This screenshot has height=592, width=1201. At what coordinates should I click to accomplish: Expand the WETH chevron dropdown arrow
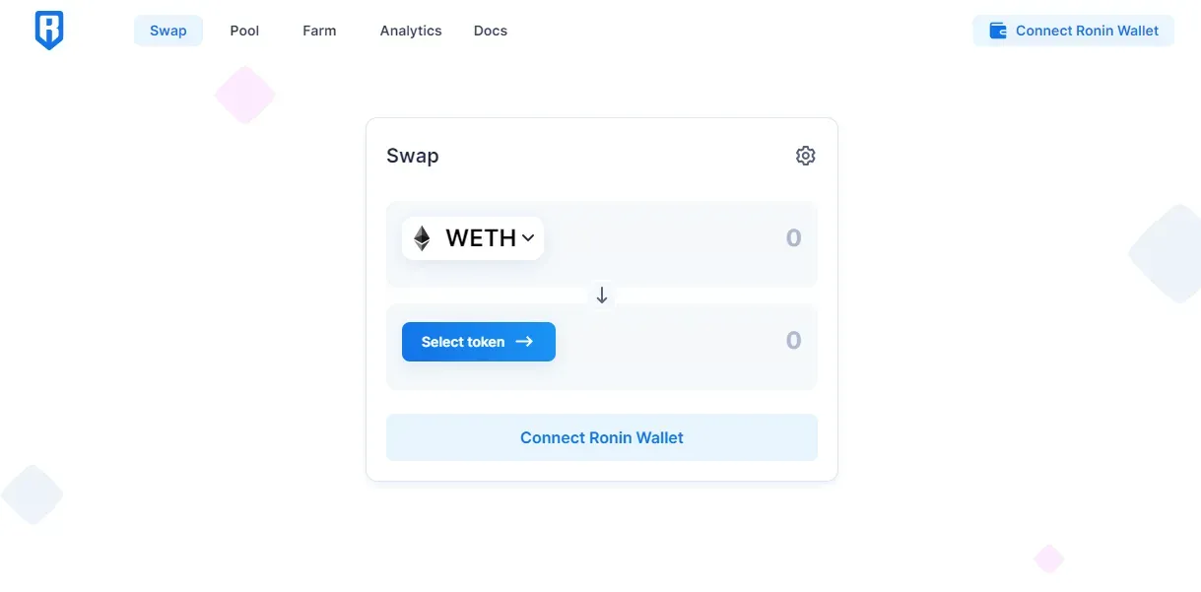point(528,238)
